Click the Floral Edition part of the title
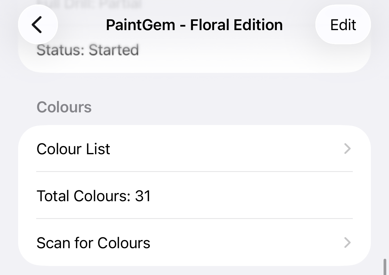The height and width of the screenshot is (275, 389). [x=236, y=25]
